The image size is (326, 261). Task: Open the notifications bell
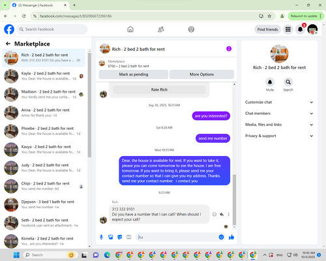click(x=300, y=29)
